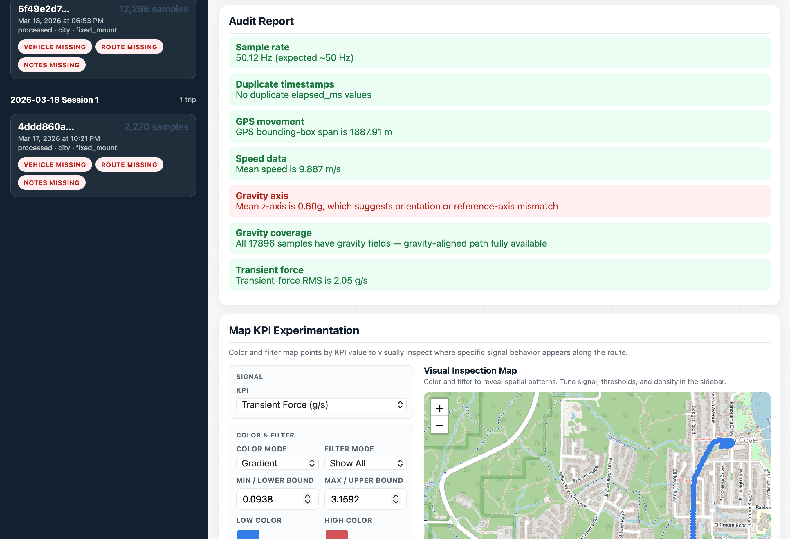Click the '2,270 samples' count text

point(156,127)
